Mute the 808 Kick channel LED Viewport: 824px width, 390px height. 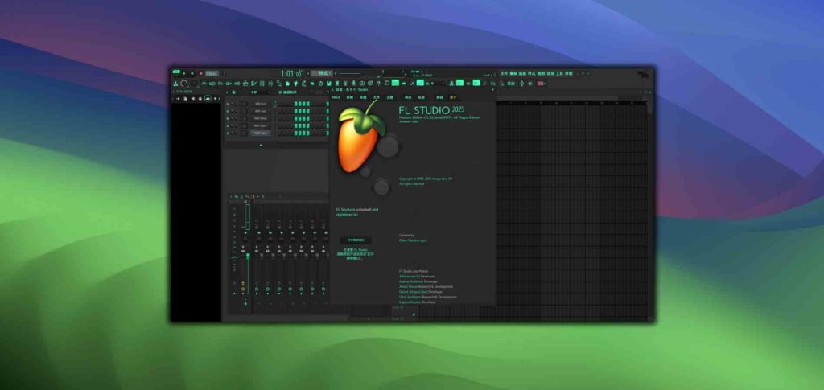(x=228, y=104)
